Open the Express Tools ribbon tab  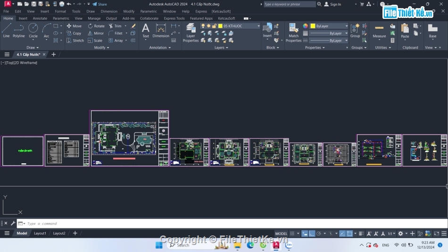coord(174,18)
